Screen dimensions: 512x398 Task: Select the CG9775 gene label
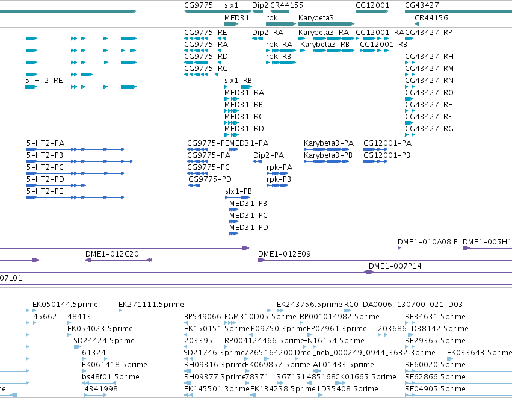click(x=199, y=5)
